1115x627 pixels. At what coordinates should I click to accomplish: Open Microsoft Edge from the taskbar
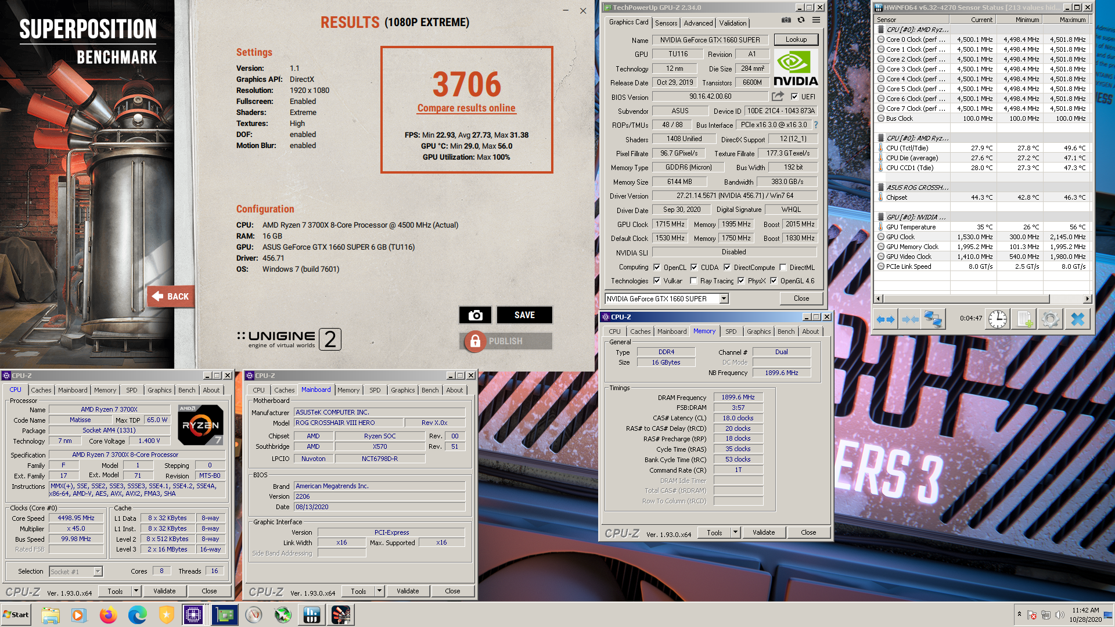[x=137, y=615]
